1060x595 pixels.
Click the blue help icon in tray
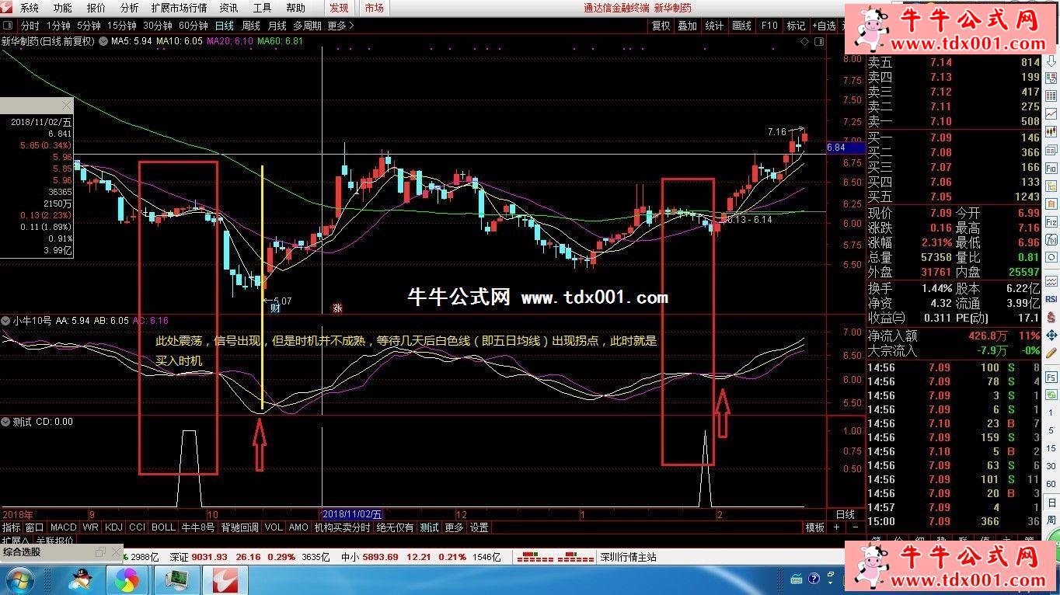click(814, 579)
